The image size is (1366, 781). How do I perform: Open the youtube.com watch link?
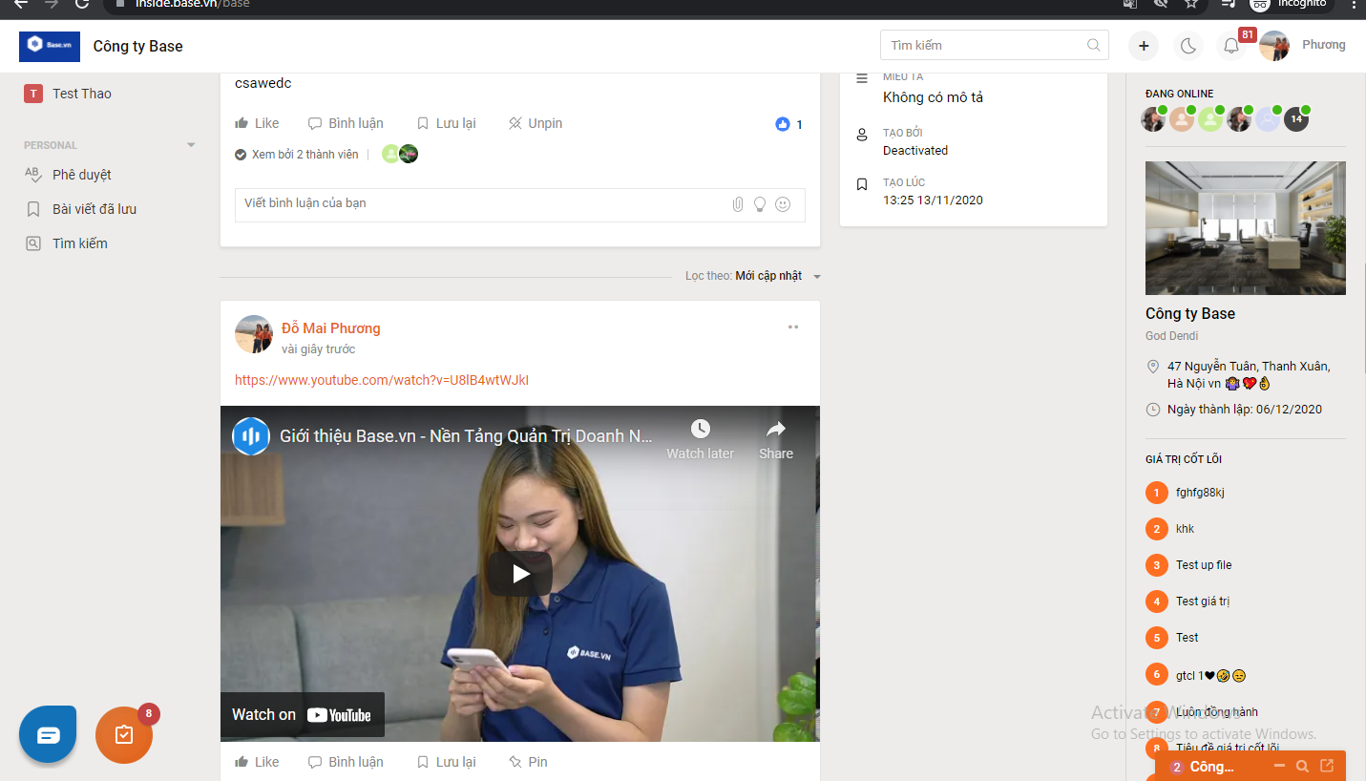382,380
